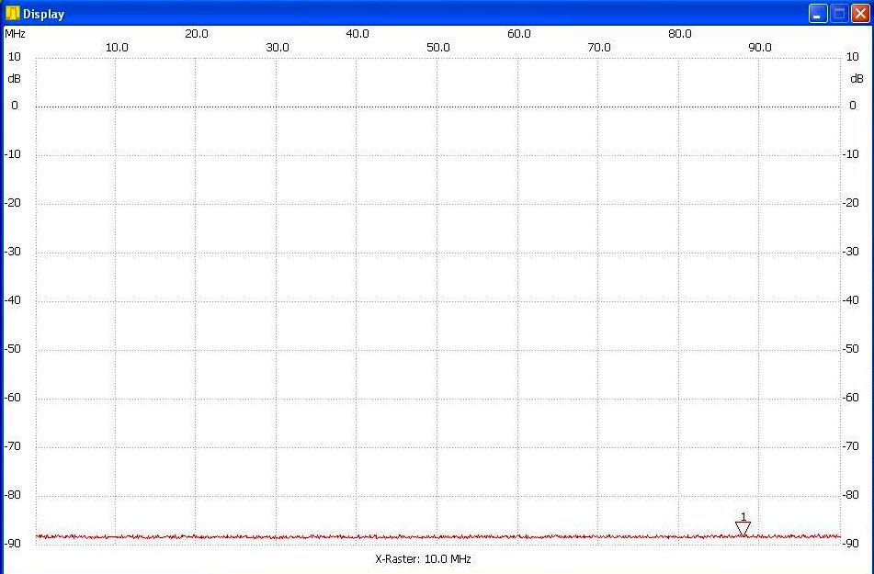
Task: Maximize the Display window
Action: pyautogui.click(x=838, y=14)
